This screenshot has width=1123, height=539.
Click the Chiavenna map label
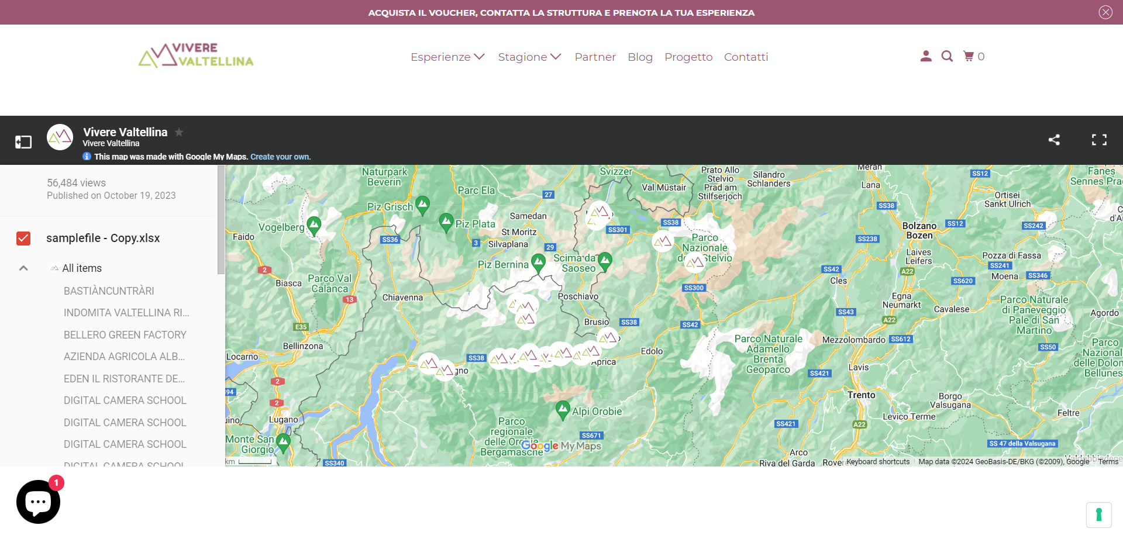402,298
